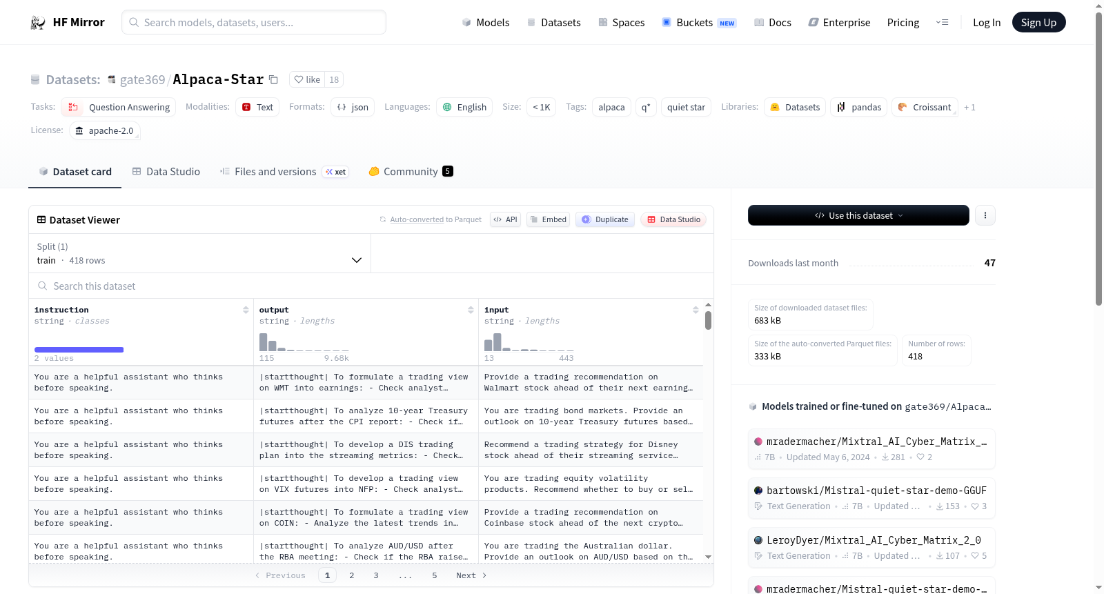Viewport: 1104px width, 594px height.
Task: Open Buckets in top navigation
Action: tap(699, 23)
